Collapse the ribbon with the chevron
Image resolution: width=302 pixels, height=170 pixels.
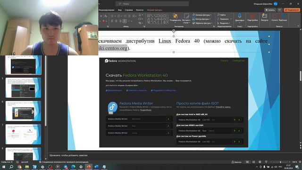(299, 26)
